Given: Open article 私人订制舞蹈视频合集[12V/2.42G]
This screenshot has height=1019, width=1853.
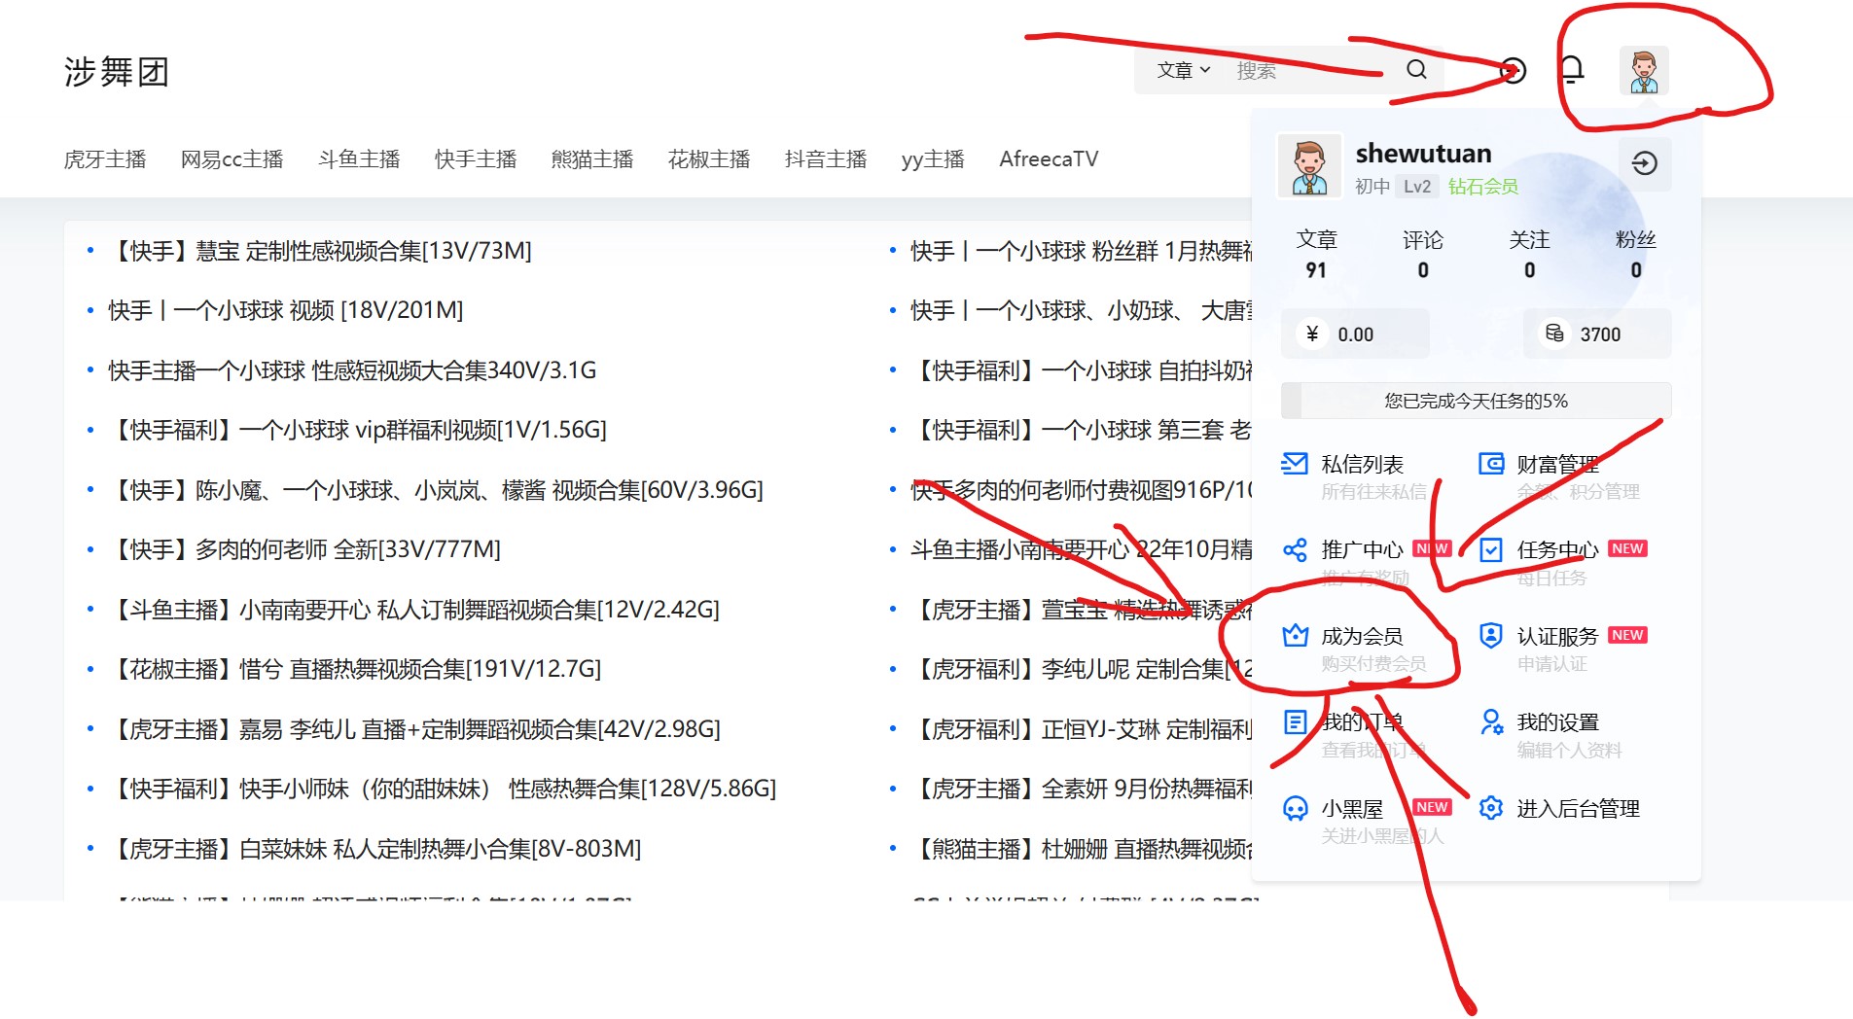Looking at the screenshot, I should pos(414,610).
